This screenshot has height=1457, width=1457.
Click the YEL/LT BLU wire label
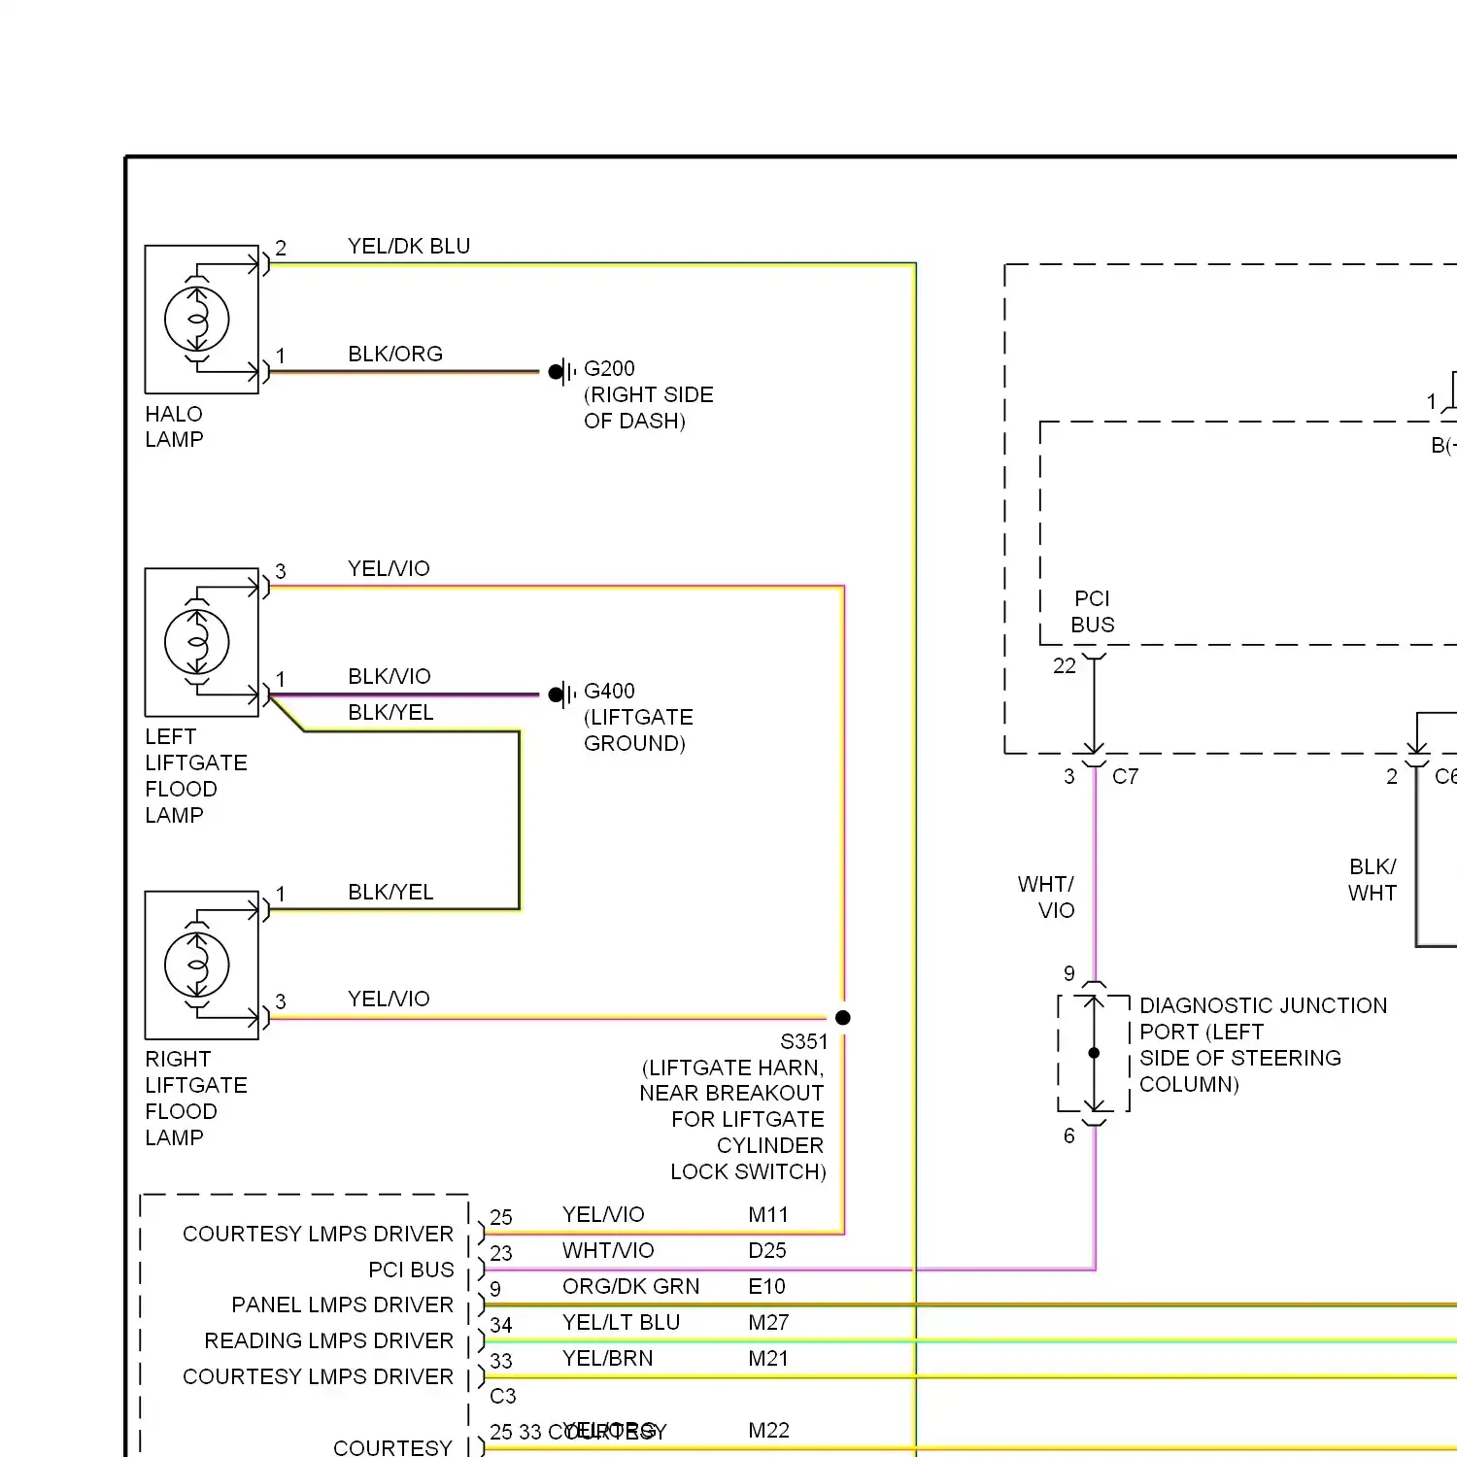click(x=621, y=1323)
